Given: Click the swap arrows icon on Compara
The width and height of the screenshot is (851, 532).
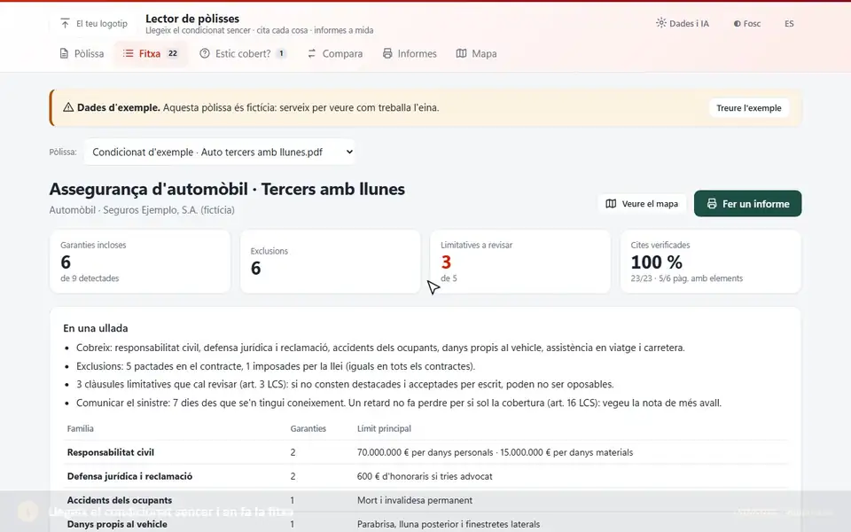Looking at the screenshot, I should click(x=311, y=54).
